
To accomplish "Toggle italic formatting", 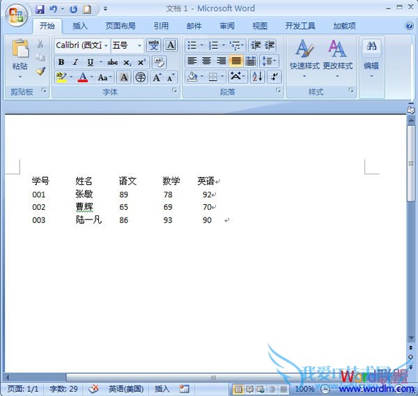I will click(75, 63).
